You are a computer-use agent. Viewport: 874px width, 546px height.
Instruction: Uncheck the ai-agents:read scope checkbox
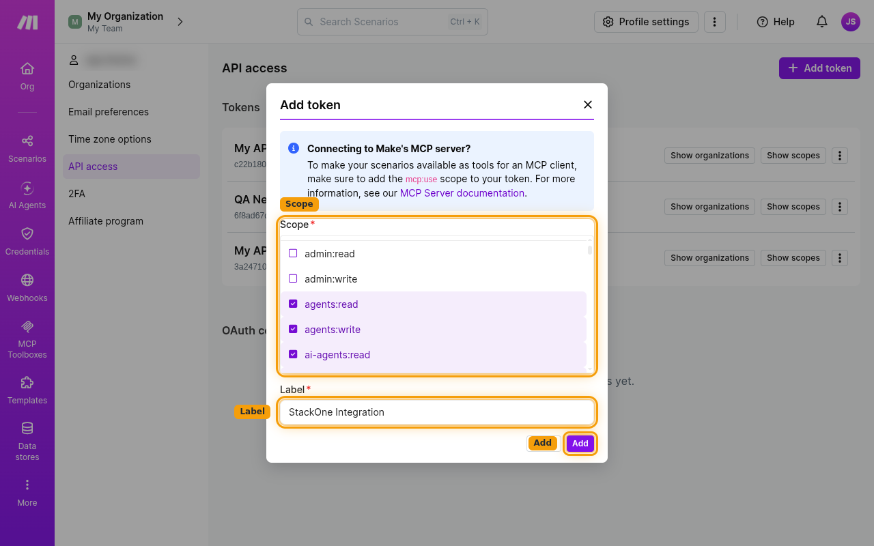coord(293,354)
